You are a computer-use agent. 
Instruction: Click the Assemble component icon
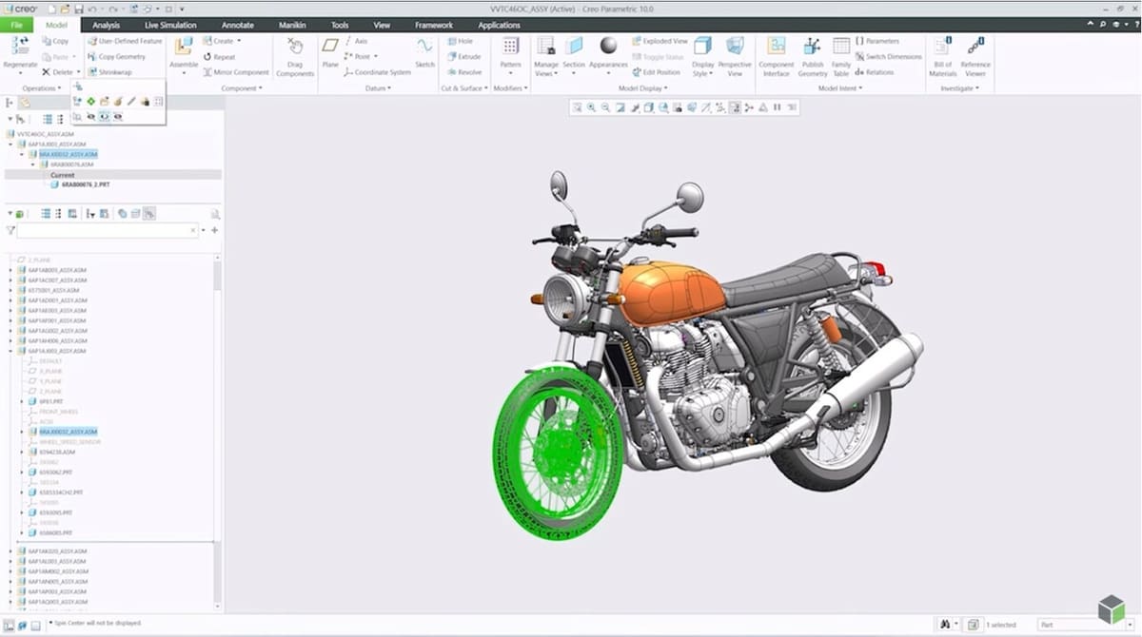click(184, 47)
